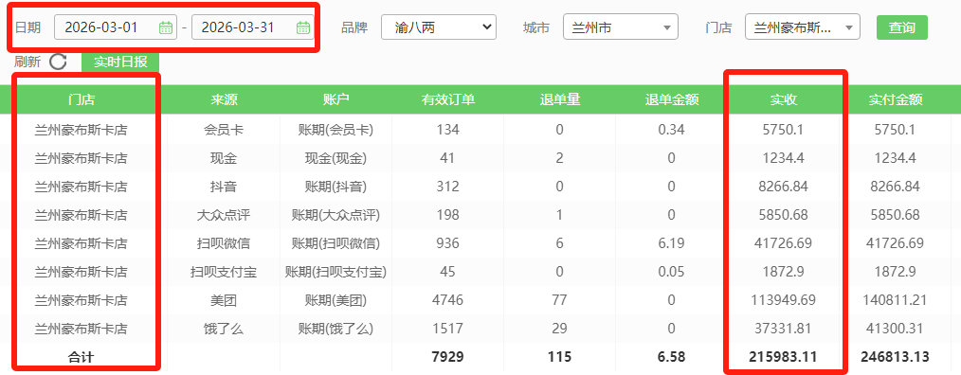Click total received 215983.11
Image resolution: width=961 pixels, height=375 pixels.
pos(783,357)
